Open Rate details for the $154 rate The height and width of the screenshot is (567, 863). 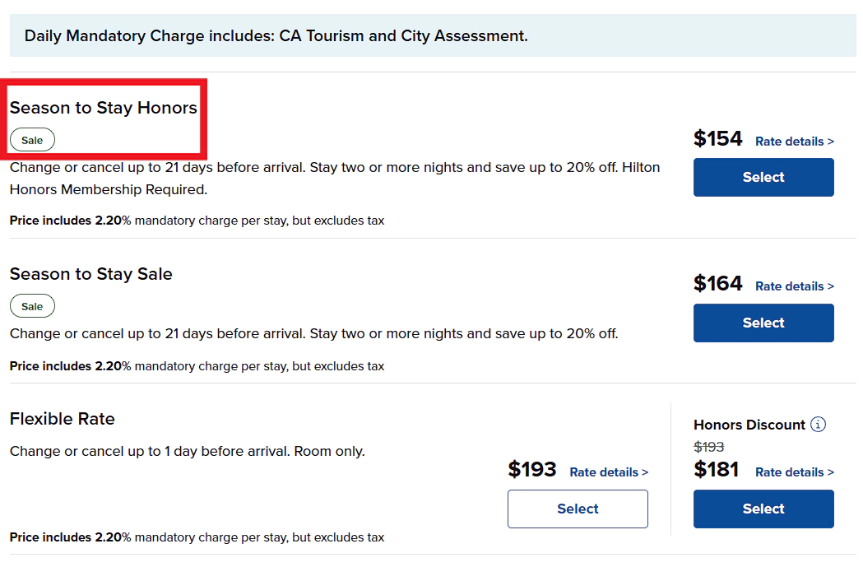pyautogui.click(x=794, y=142)
